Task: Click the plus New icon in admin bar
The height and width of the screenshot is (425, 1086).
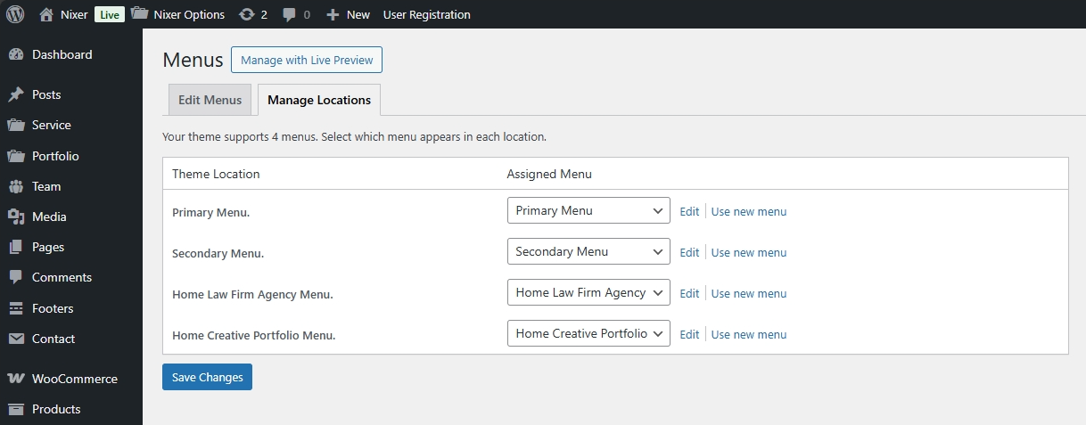Action: (x=333, y=14)
